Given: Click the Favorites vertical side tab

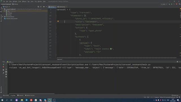Looking at the screenshot, I should (x=1, y=90).
